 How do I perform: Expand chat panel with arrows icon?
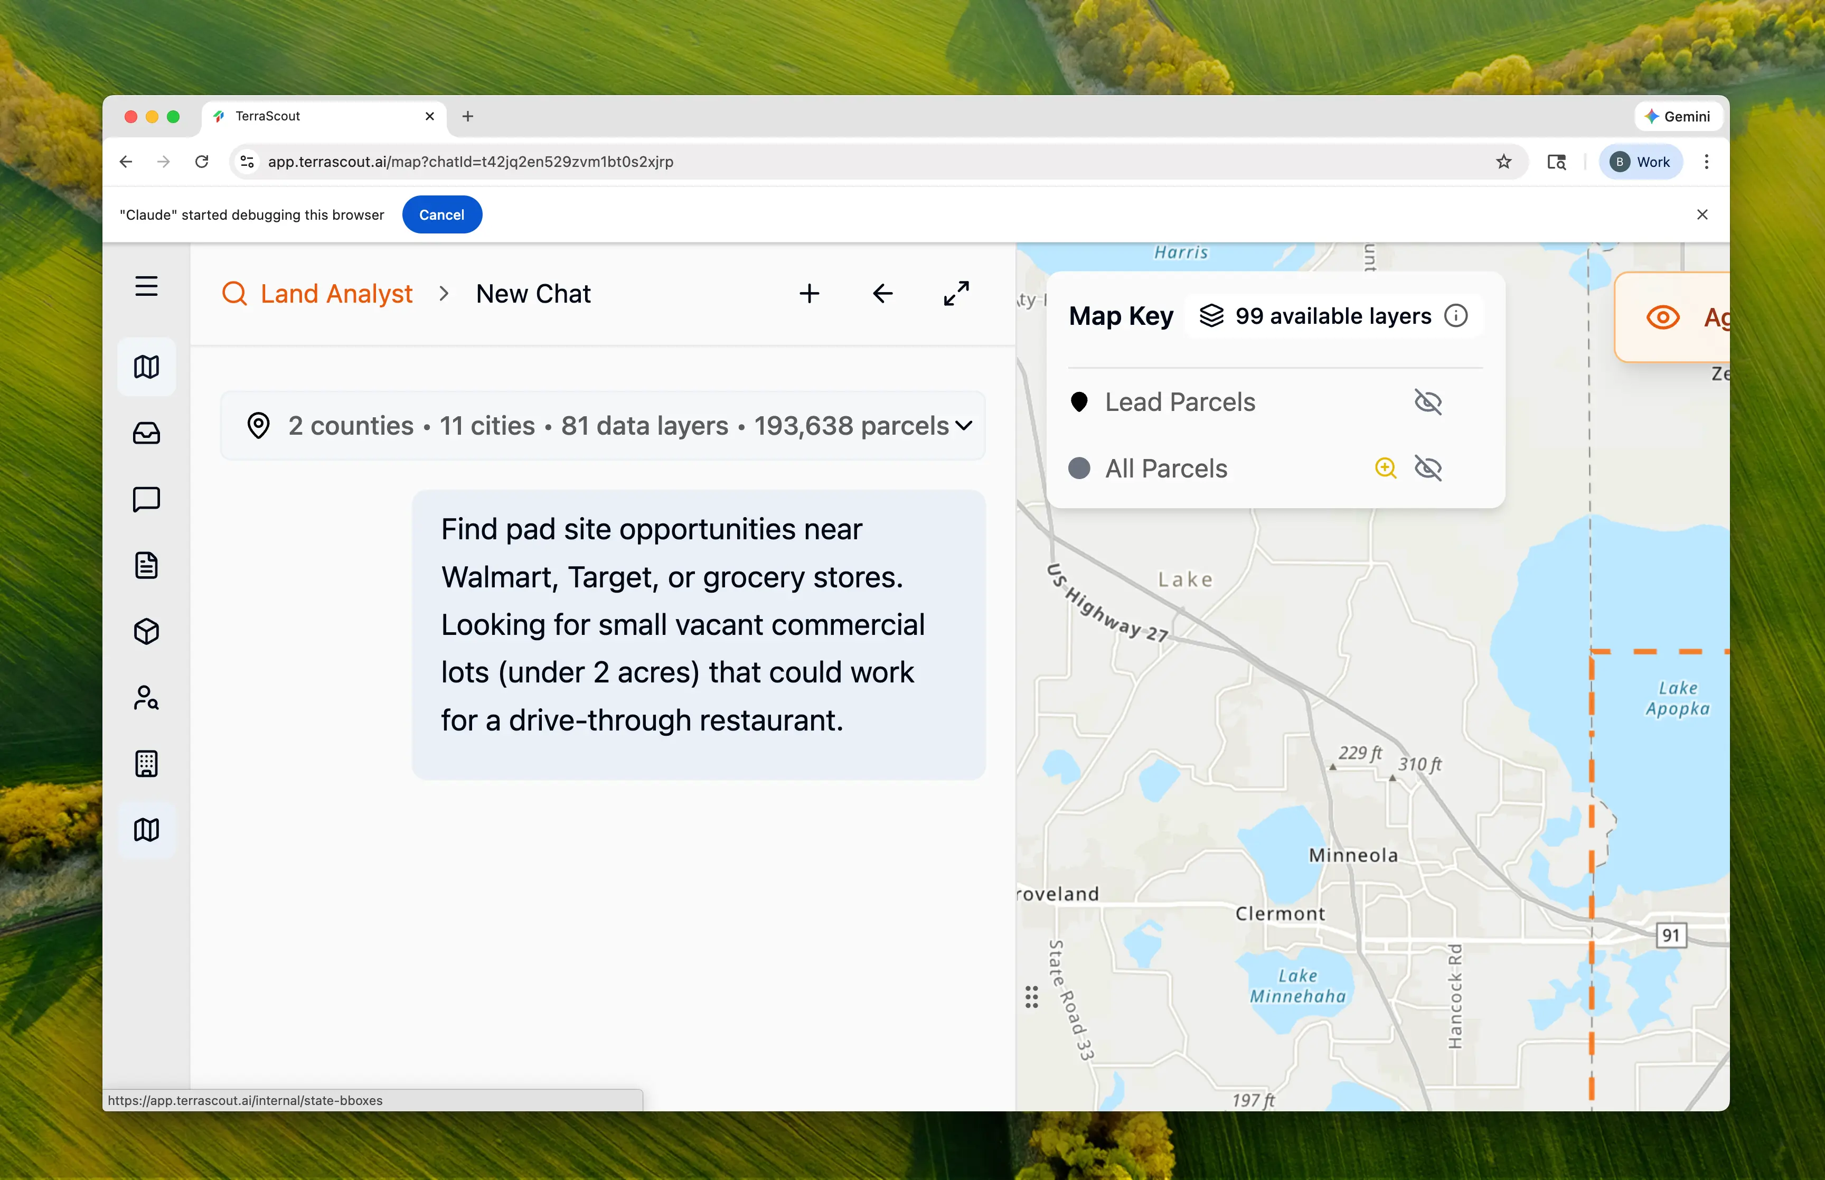pos(956,294)
